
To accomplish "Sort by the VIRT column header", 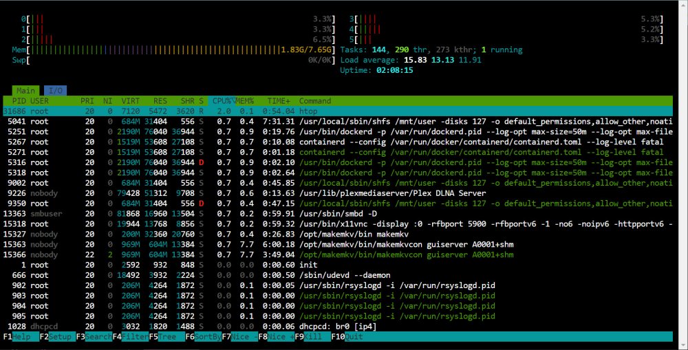I will 130,101.
